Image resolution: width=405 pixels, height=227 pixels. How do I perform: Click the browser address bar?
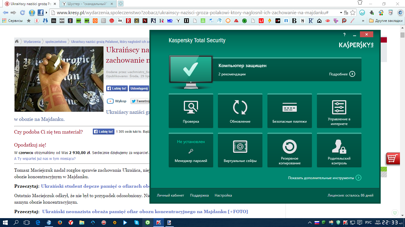pyautogui.click(x=193, y=13)
